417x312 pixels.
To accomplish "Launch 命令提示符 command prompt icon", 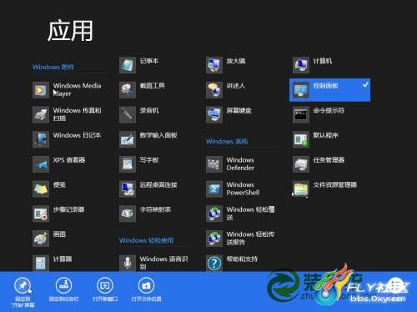I will [x=301, y=114].
